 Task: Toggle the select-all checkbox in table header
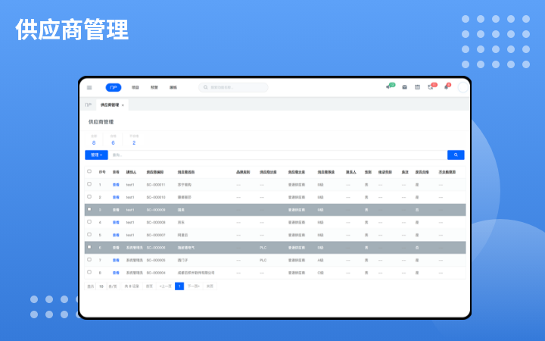tap(89, 172)
